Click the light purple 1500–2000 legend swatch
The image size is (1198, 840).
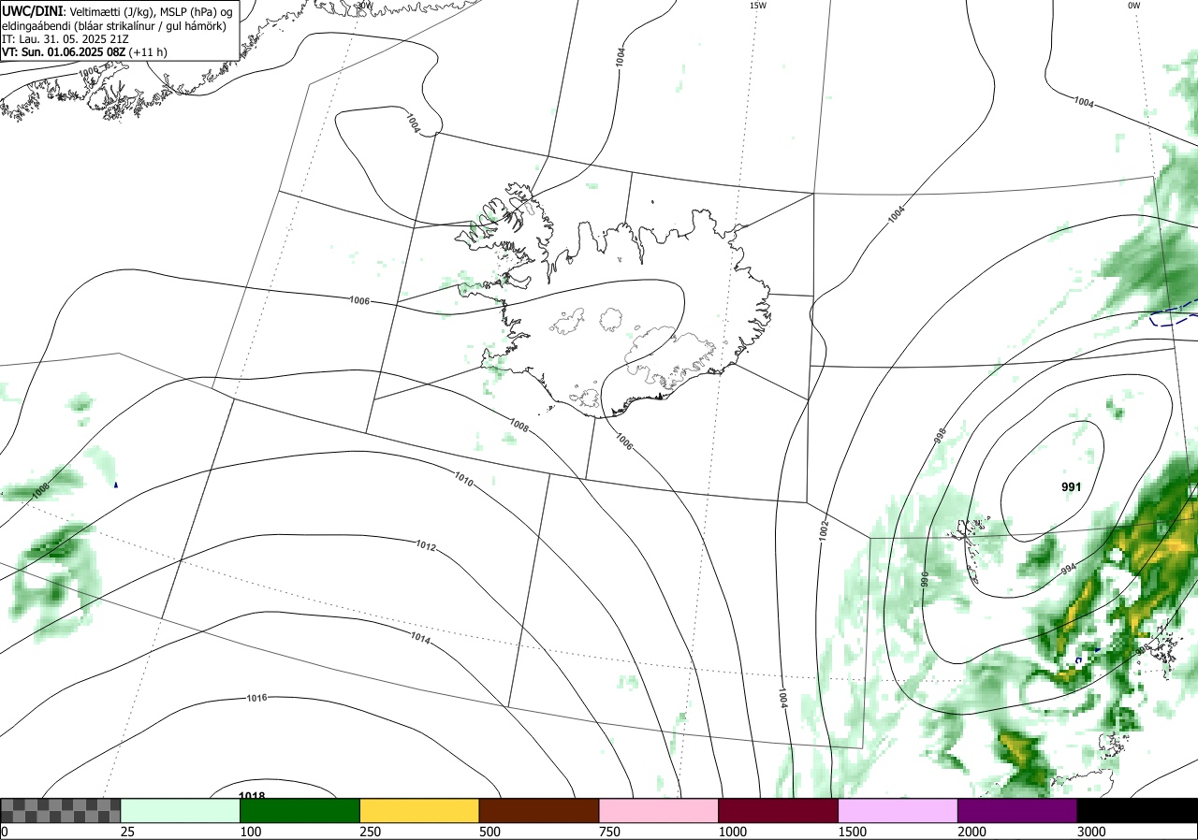(x=898, y=810)
